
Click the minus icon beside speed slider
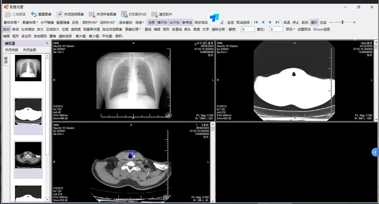click(331, 22)
